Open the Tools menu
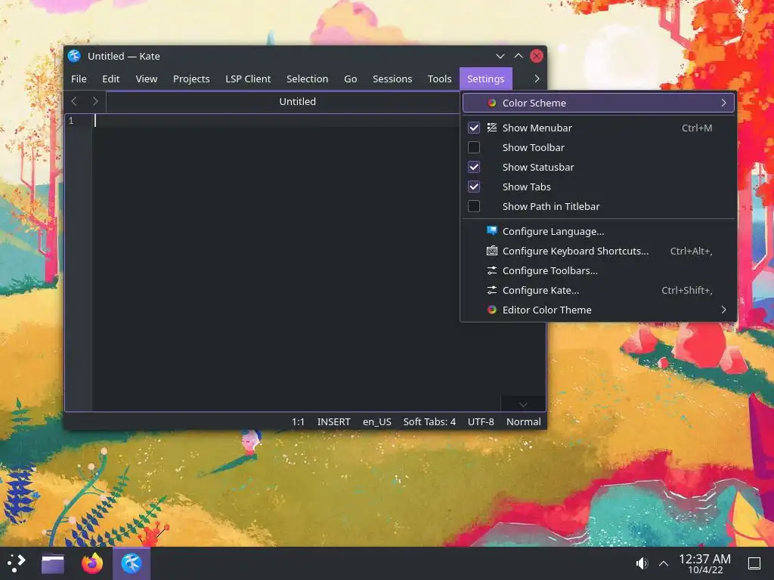774x580 pixels. (440, 79)
